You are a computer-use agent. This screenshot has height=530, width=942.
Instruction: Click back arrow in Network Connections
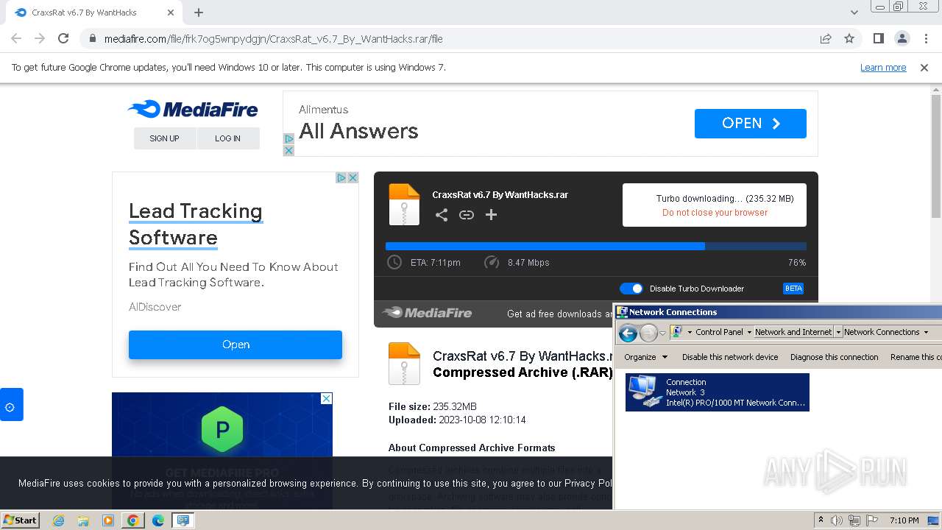coord(628,333)
